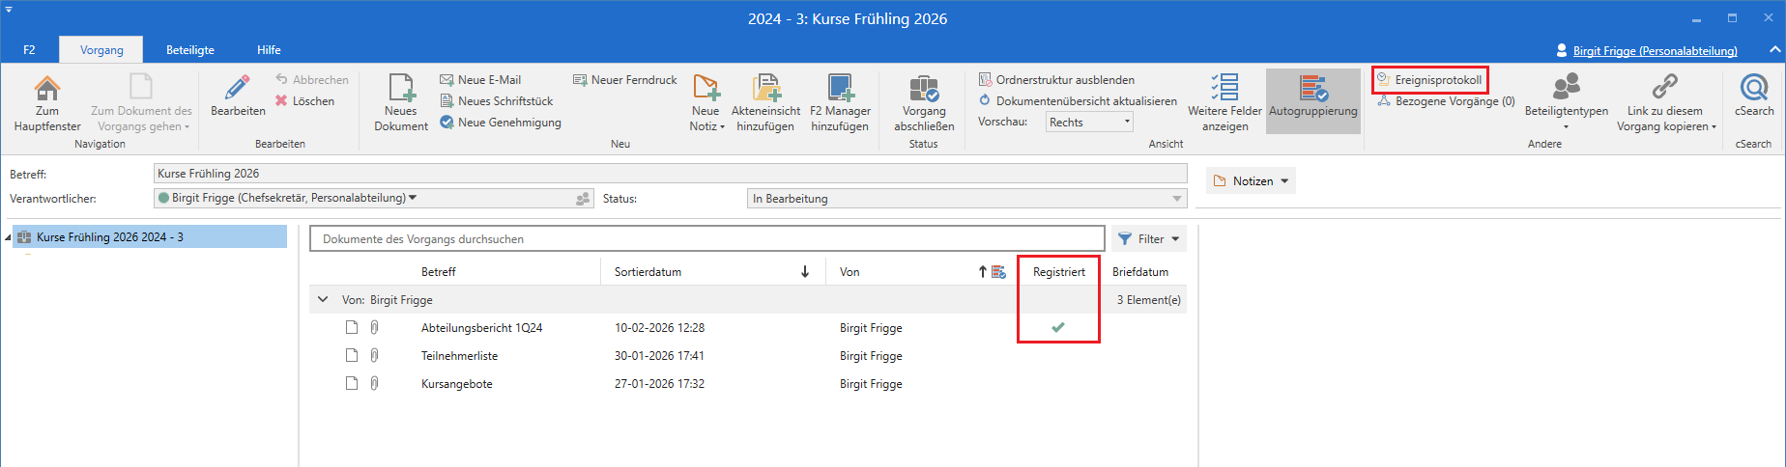Create a Neues Dokument
This screenshot has width=1786, height=467.
pyautogui.click(x=401, y=90)
